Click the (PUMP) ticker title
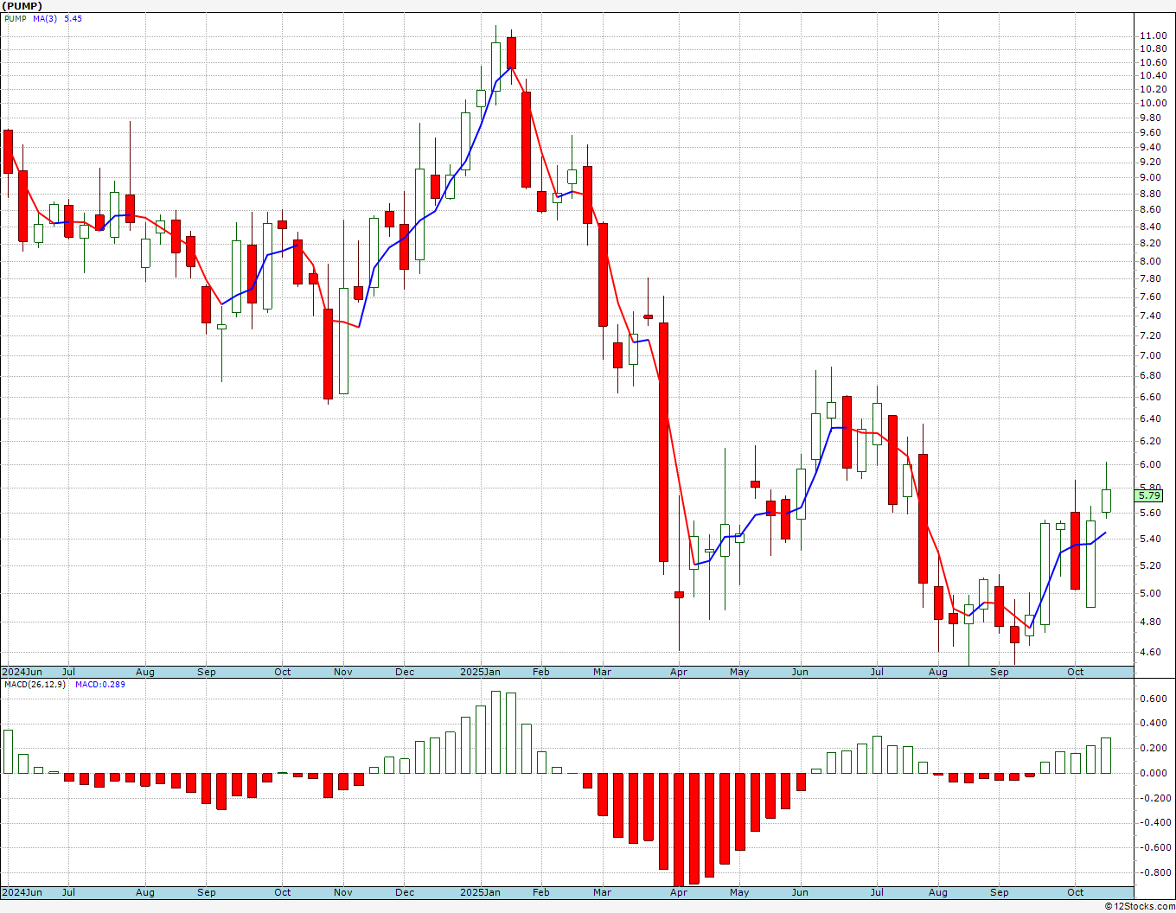This screenshot has width=1176, height=913. [22, 6]
